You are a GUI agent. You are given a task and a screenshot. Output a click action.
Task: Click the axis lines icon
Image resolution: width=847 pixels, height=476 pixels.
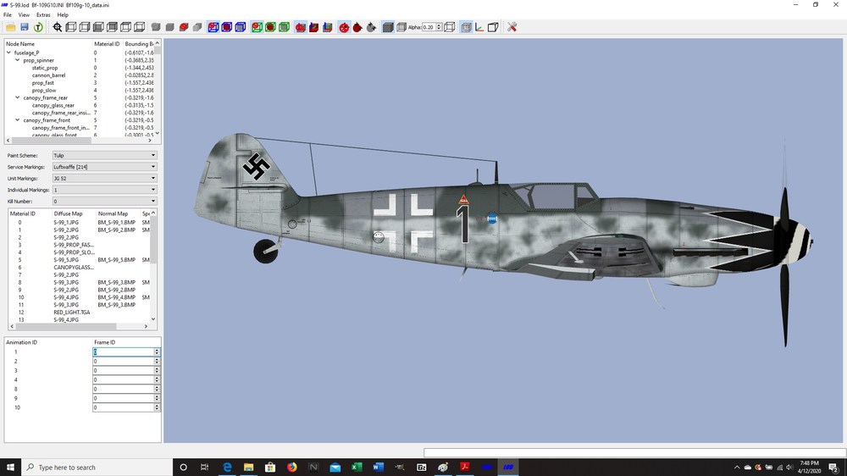tap(479, 27)
